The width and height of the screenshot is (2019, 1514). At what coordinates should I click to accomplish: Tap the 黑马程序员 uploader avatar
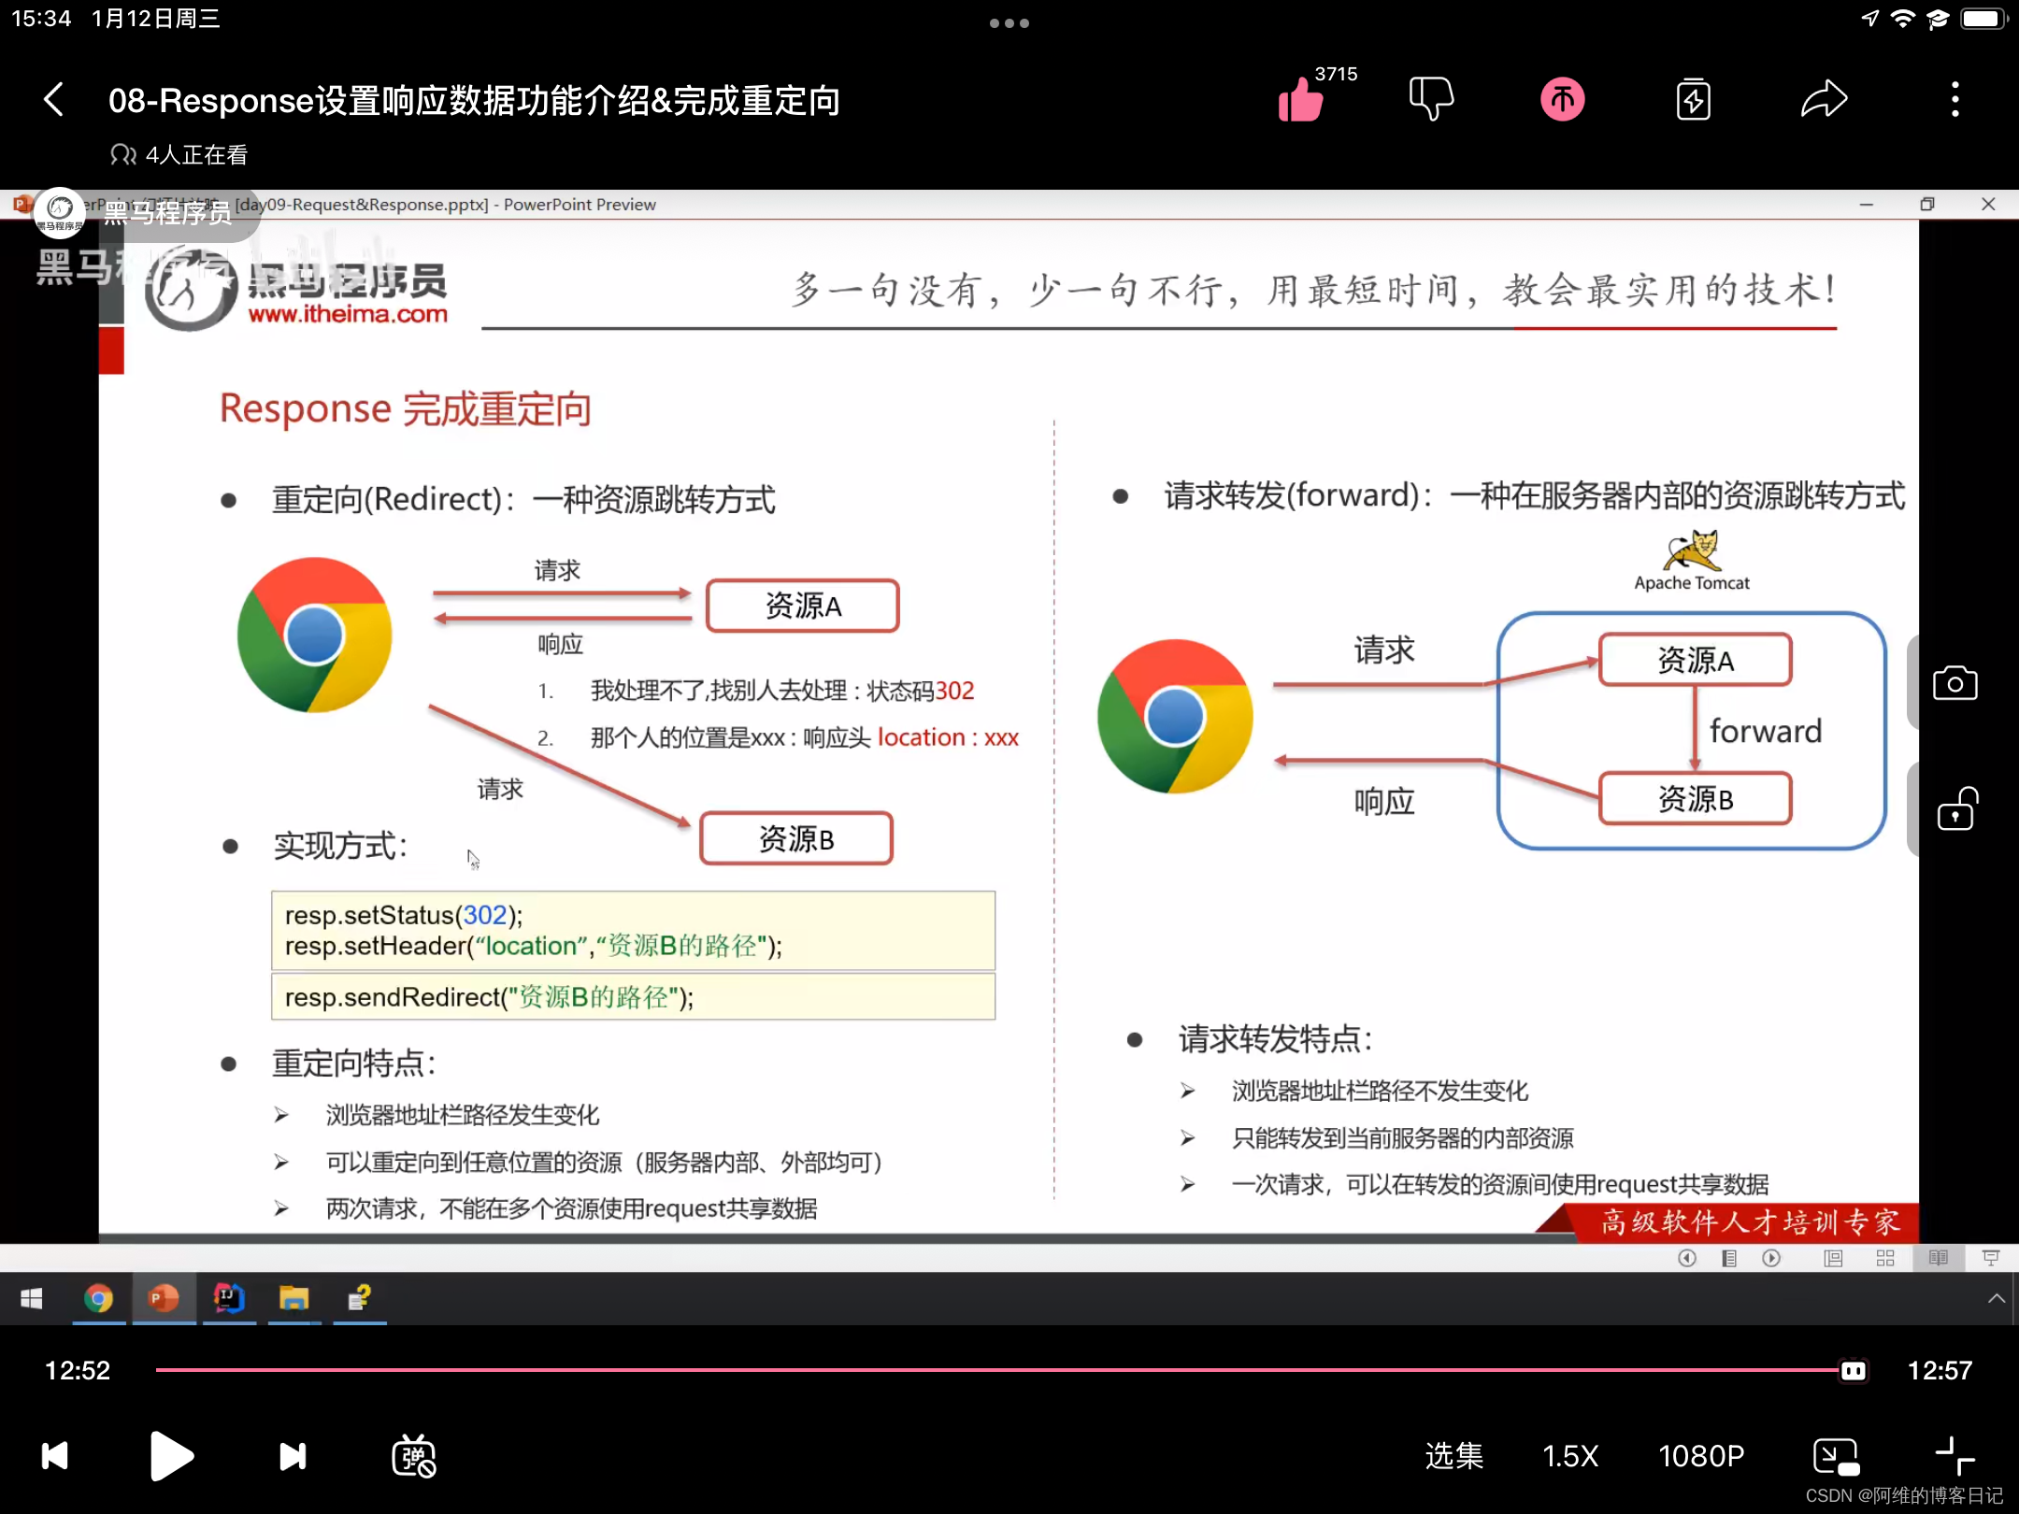coord(60,213)
